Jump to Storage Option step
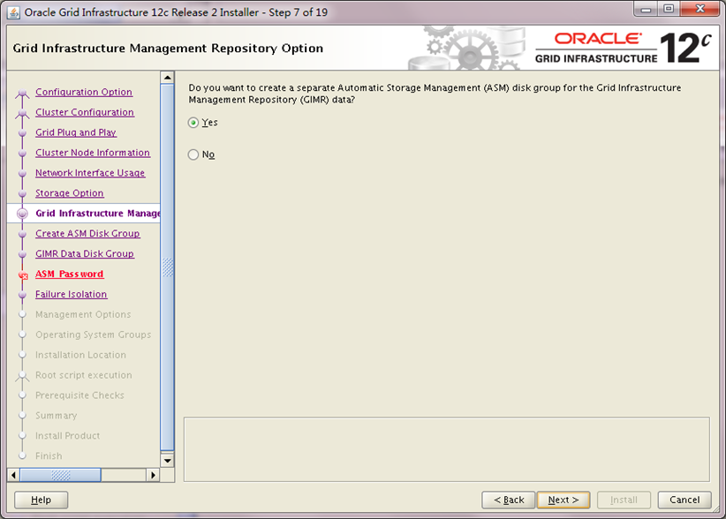 (70, 193)
